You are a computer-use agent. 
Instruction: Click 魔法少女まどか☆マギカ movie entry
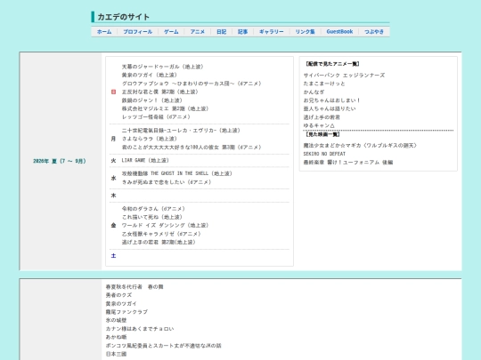[x=361, y=146]
